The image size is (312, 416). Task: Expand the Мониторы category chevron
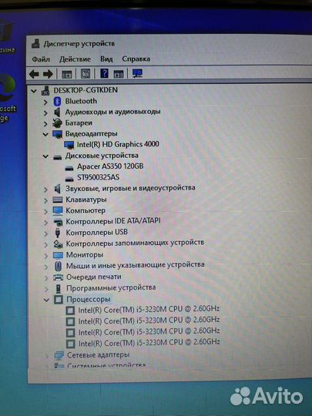46,256
